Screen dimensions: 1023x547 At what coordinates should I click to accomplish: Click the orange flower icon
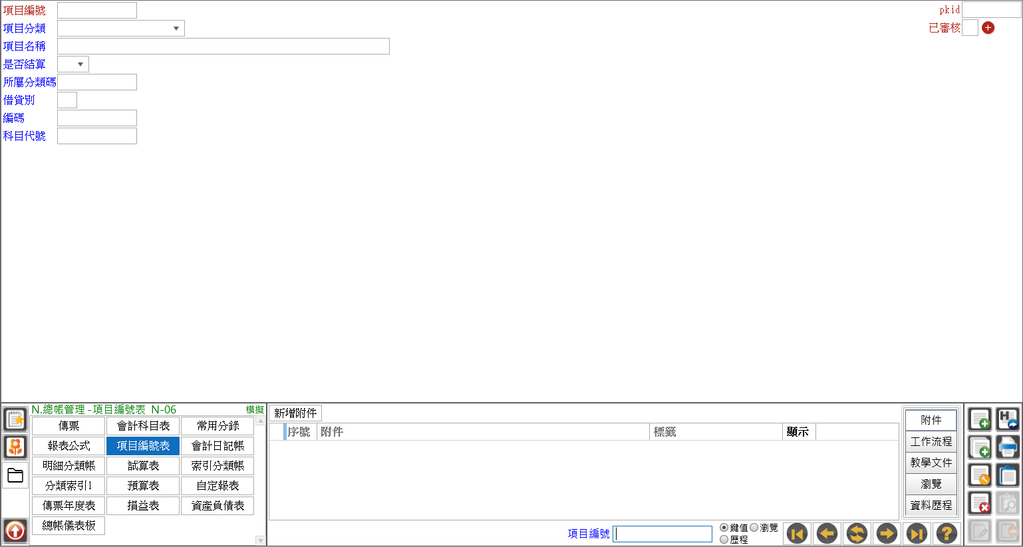tap(15, 447)
